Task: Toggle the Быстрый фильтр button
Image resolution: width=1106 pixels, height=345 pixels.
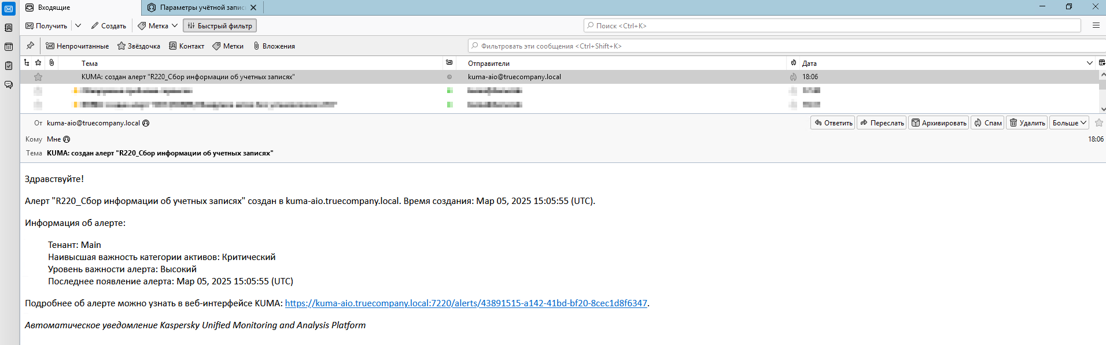Action: [x=220, y=25]
